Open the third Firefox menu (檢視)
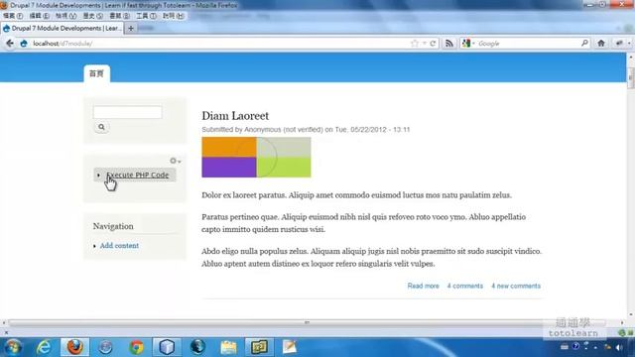This screenshot has height=357, width=635. pos(66,16)
